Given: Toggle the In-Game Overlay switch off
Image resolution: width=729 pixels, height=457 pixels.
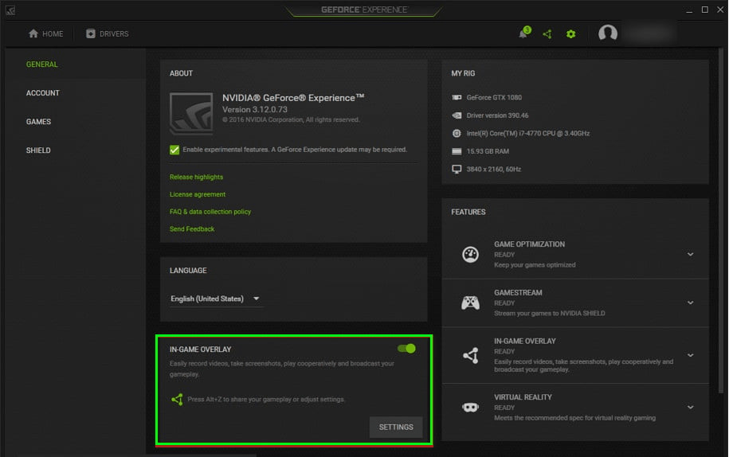Looking at the screenshot, I should [406, 348].
